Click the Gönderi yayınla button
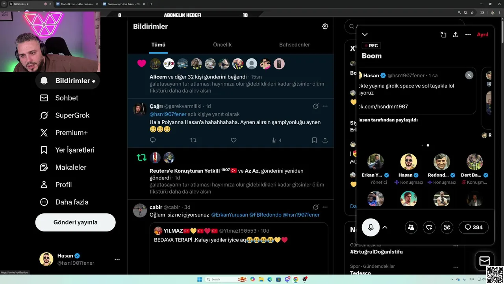This screenshot has width=504, height=284. tap(75, 222)
